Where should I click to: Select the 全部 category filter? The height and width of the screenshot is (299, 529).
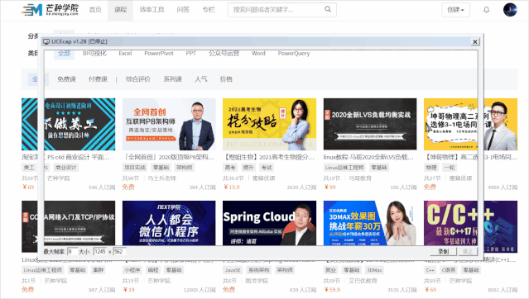64,53
